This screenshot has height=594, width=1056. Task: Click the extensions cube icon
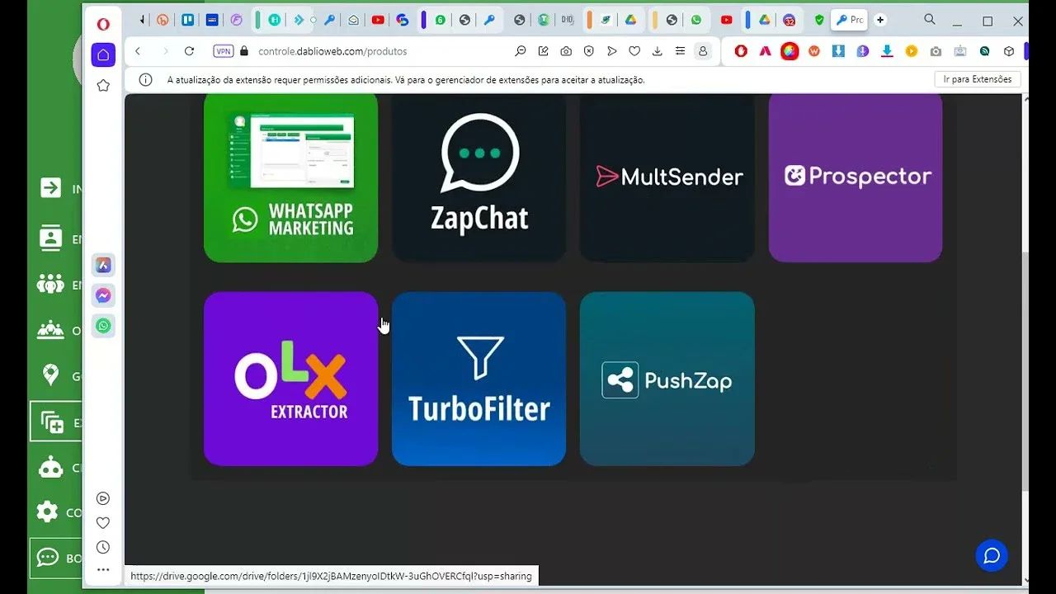(x=1009, y=51)
